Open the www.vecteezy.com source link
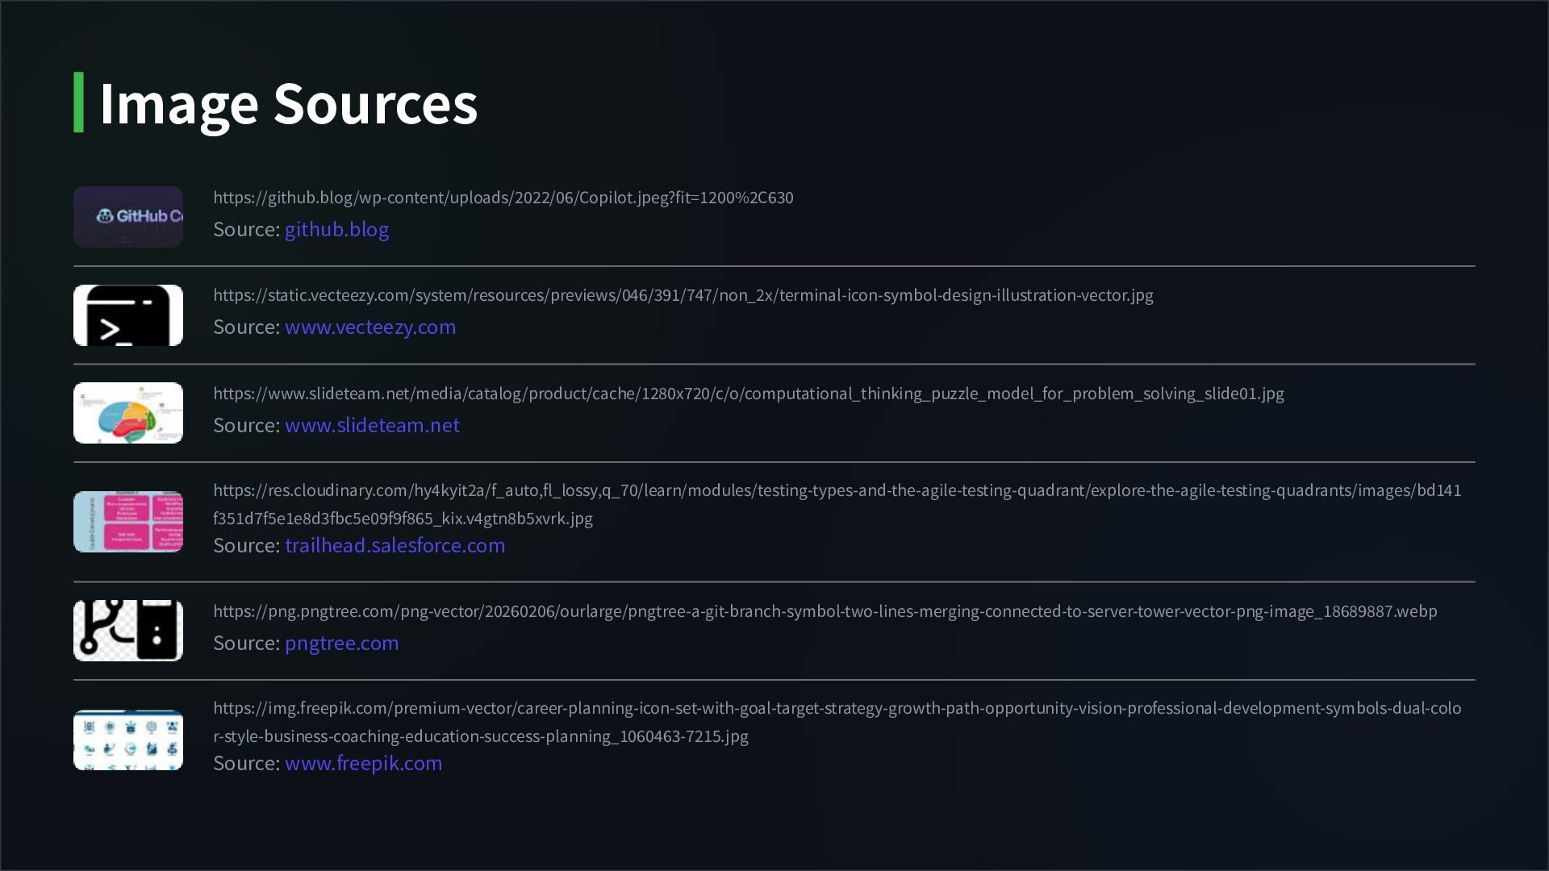Image resolution: width=1549 pixels, height=871 pixels. [370, 327]
